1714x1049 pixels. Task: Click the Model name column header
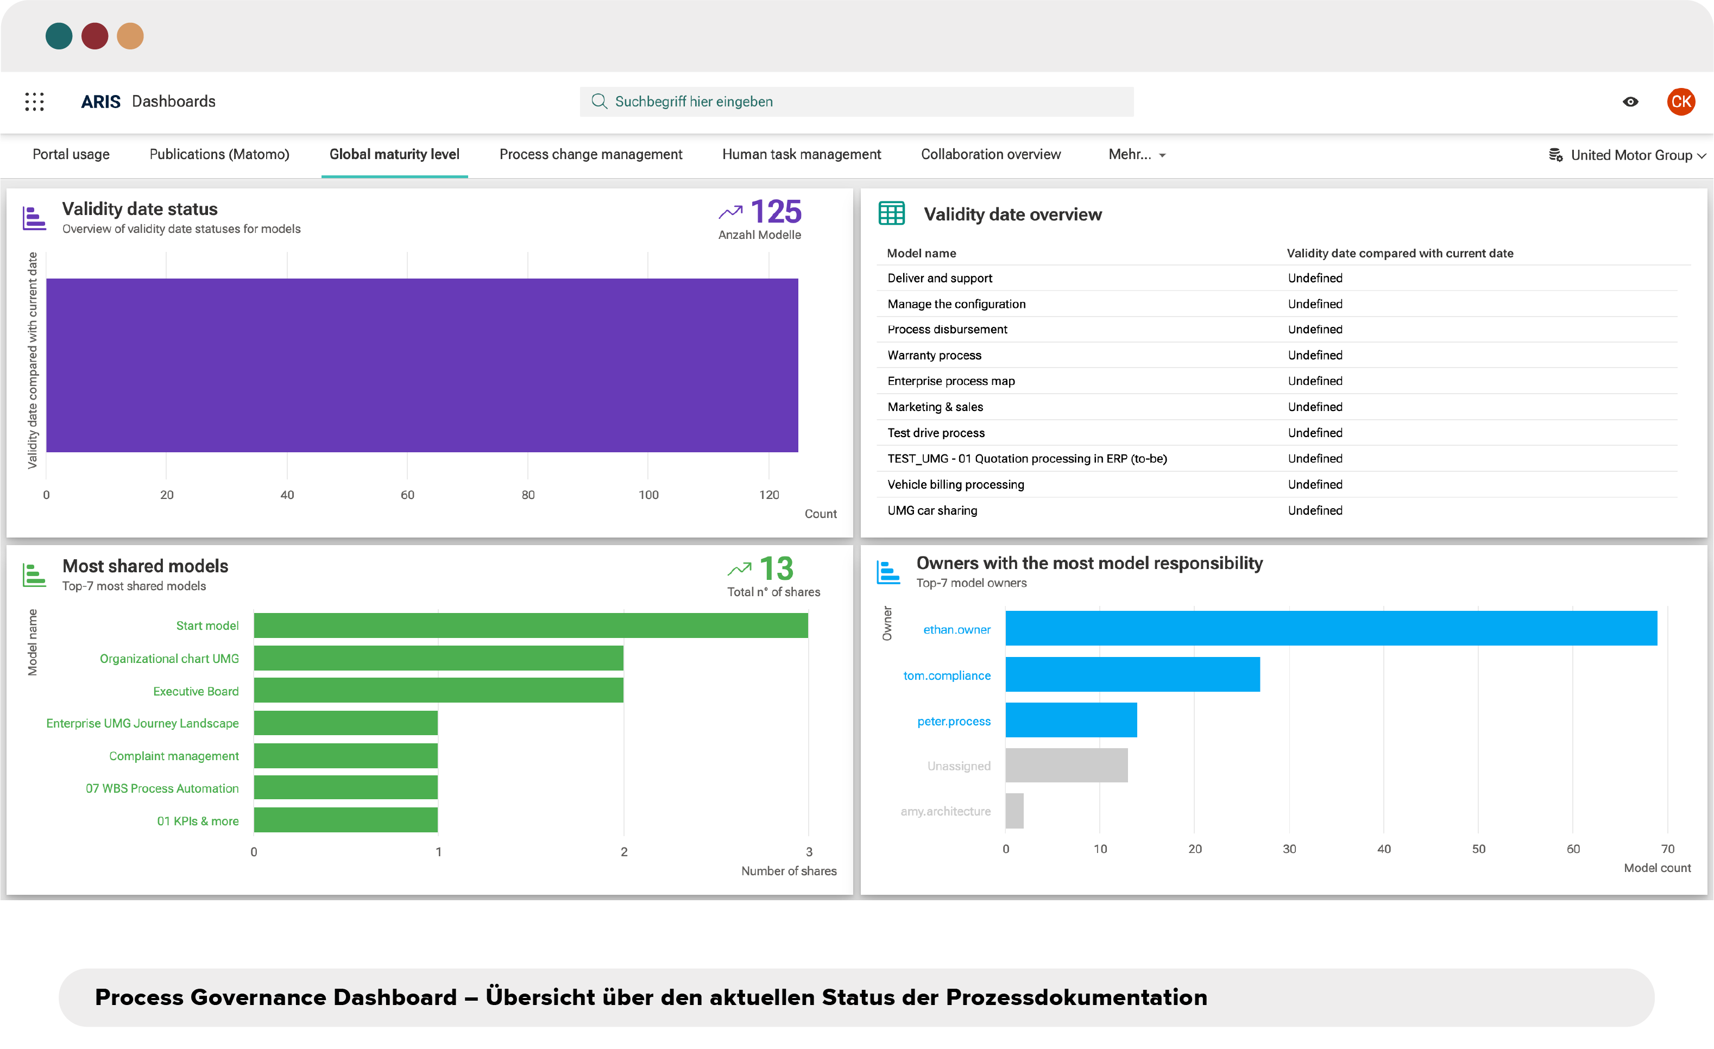(921, 253)
